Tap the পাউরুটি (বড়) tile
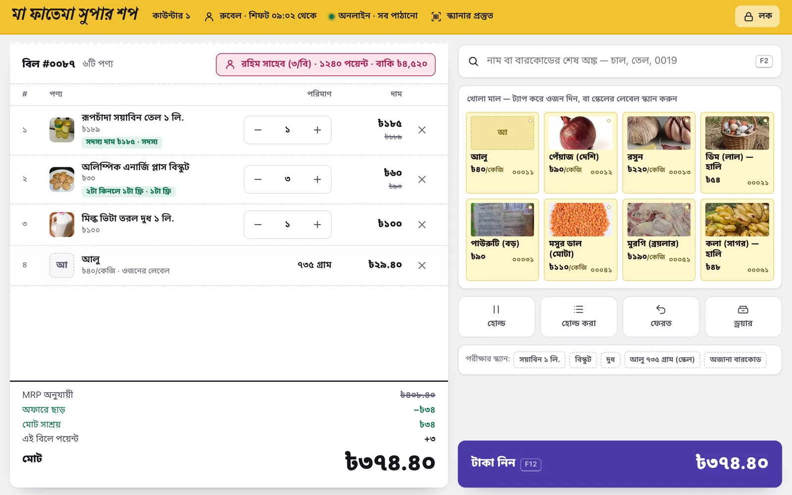 coord(502,240)
